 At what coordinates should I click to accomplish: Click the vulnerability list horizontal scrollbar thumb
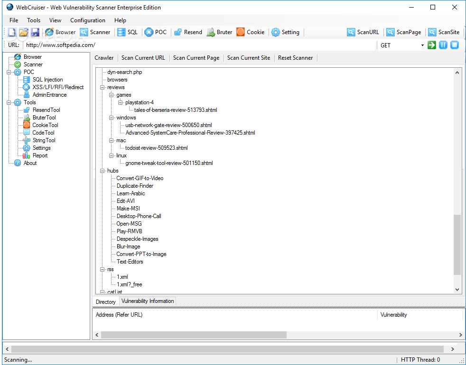[x=194, y=335]
